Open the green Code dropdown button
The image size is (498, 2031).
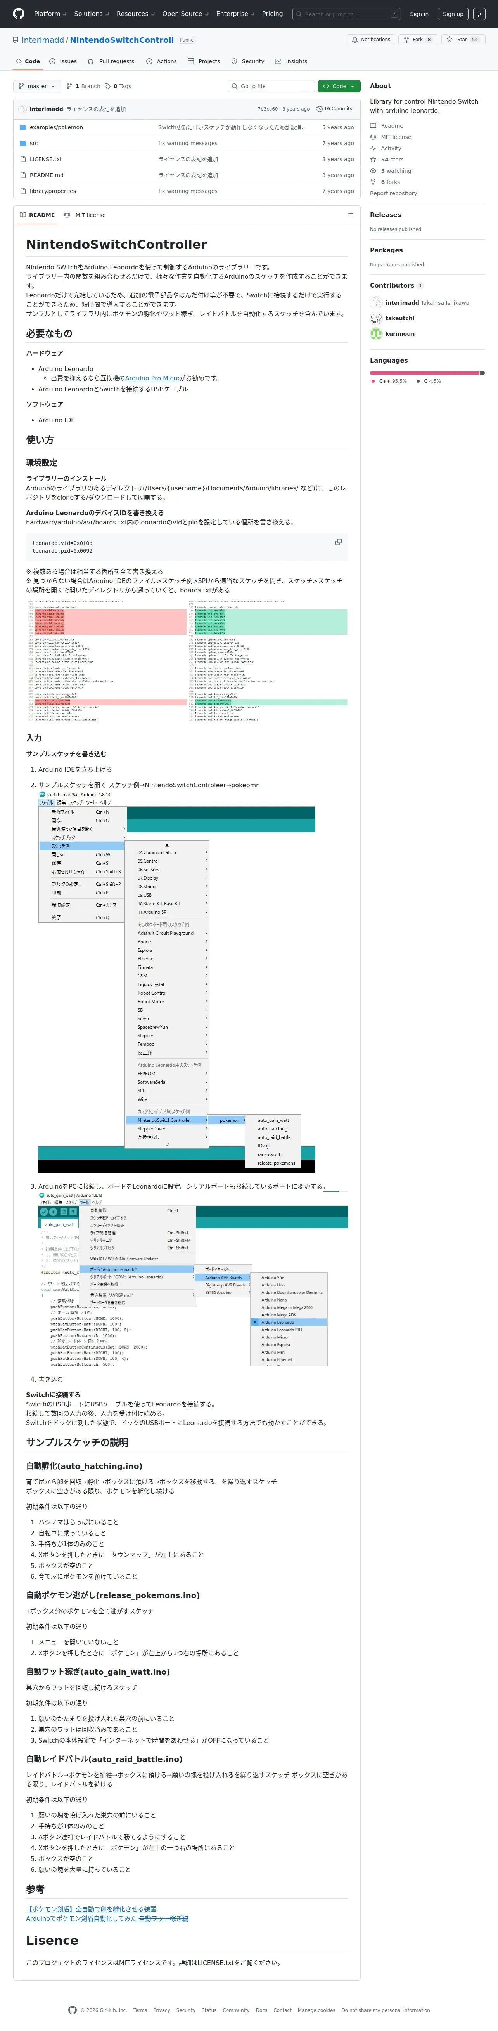click(x=340, y=86)
